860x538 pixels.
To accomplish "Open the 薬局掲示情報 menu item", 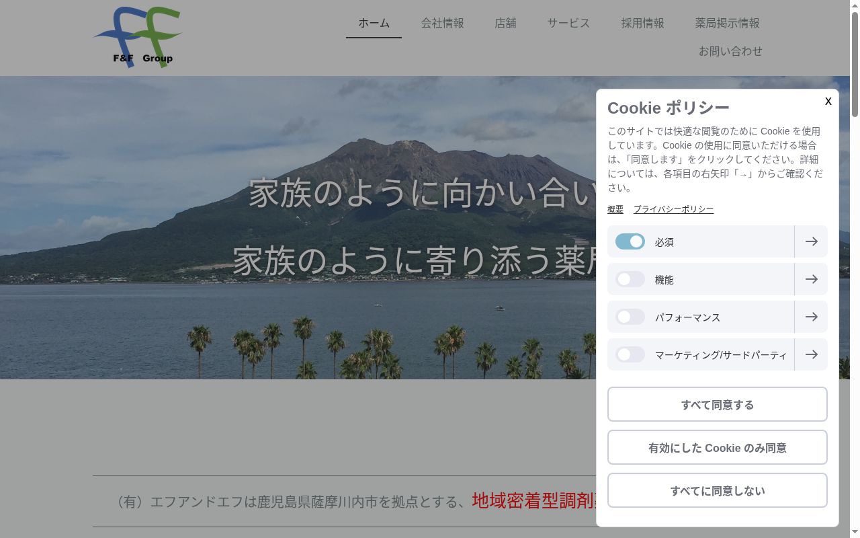I will pyautogui.click(x=727, y=23).
